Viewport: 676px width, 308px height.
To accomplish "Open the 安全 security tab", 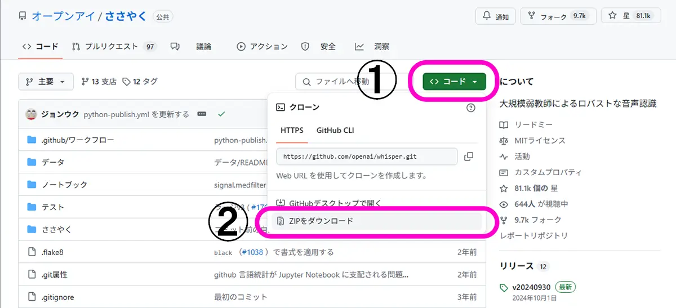I will point(319,47).
